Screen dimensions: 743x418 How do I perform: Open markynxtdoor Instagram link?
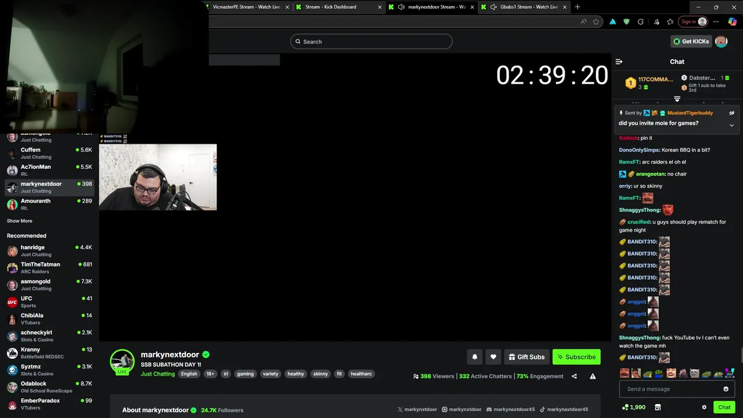(x=461, y=409)
